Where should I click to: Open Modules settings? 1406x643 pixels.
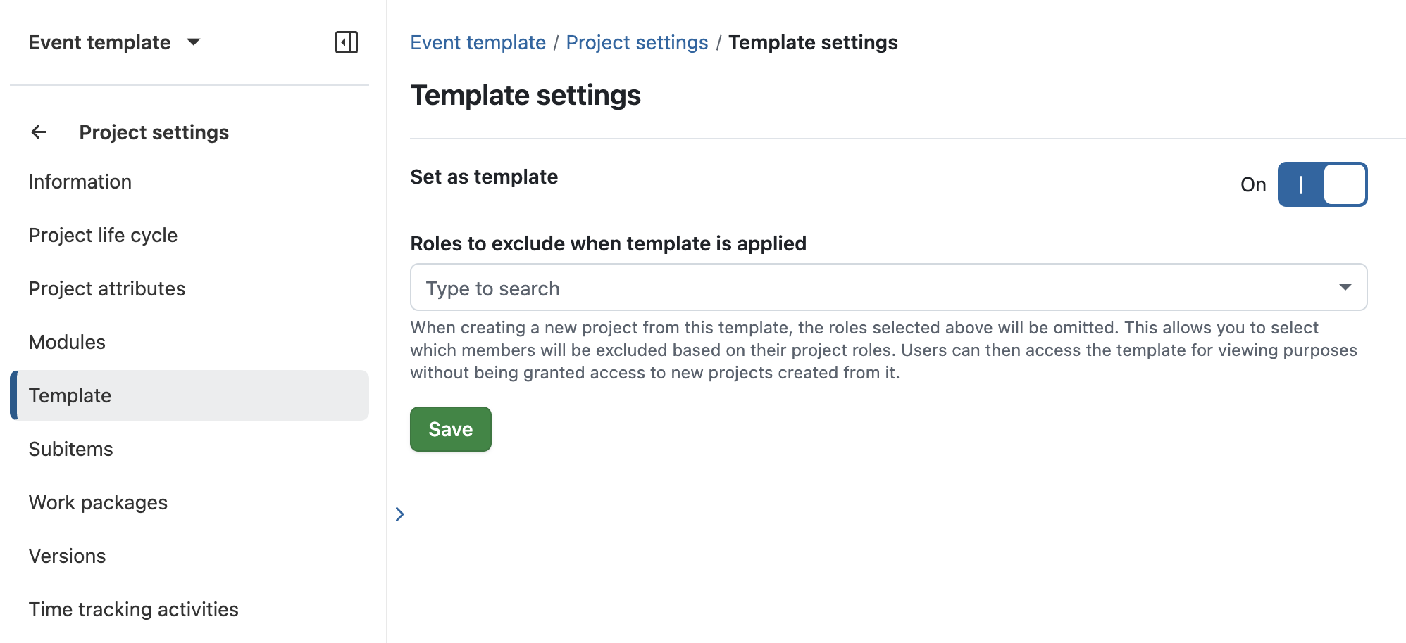[x=67, y=342]
